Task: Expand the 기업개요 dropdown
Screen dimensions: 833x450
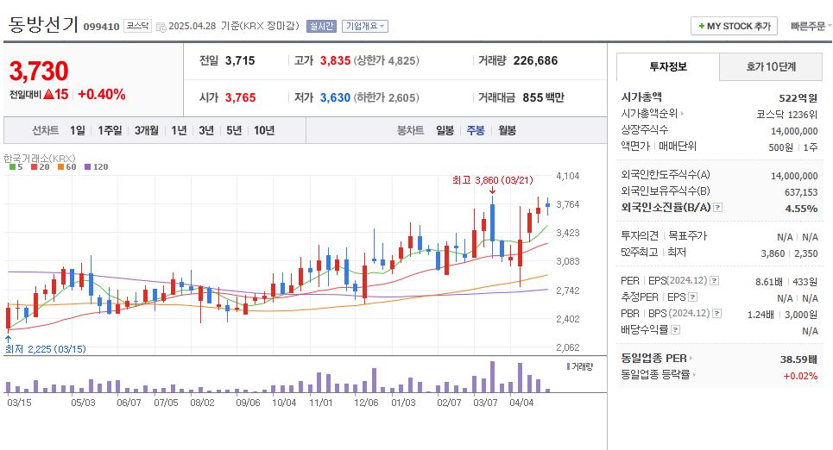Action: pos(365,26)
